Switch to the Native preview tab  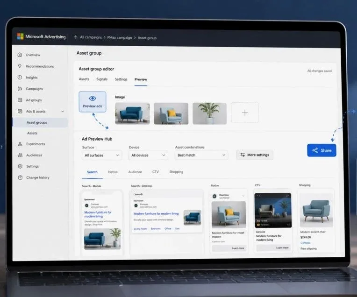pos(113,172)
